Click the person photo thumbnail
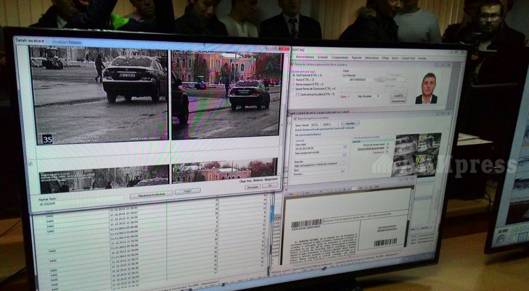Screen dimensions: 529x291 (426, 88)
